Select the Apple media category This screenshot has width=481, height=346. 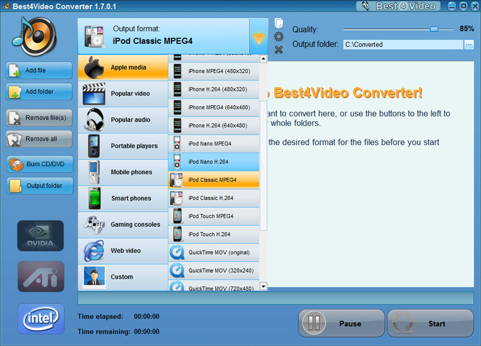[x=123, y=67]
